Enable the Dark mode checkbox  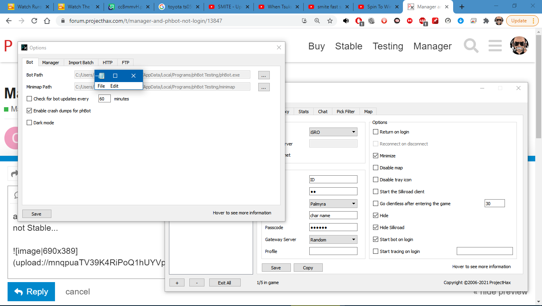29,123
